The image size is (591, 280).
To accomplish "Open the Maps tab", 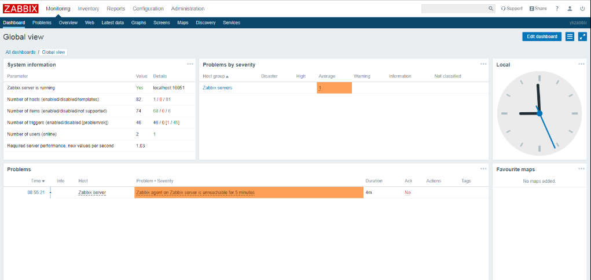I will point(183,23).
